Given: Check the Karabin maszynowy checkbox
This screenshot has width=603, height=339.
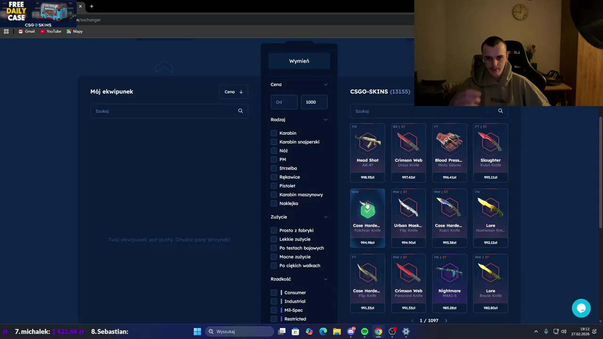Looking at the screenshot, I should click(x=274, y=194).
